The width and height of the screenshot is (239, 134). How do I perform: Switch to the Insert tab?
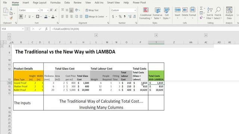pos(26,3)
